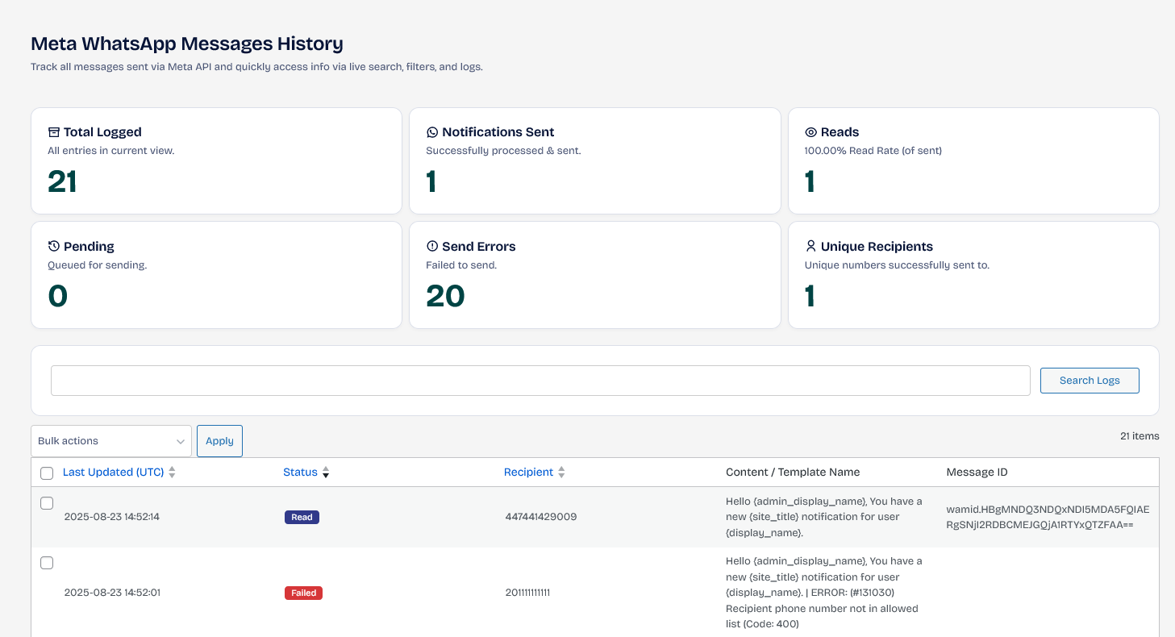
Task: Click the Status column sort arrow
Action: click(x=326, y=473)
